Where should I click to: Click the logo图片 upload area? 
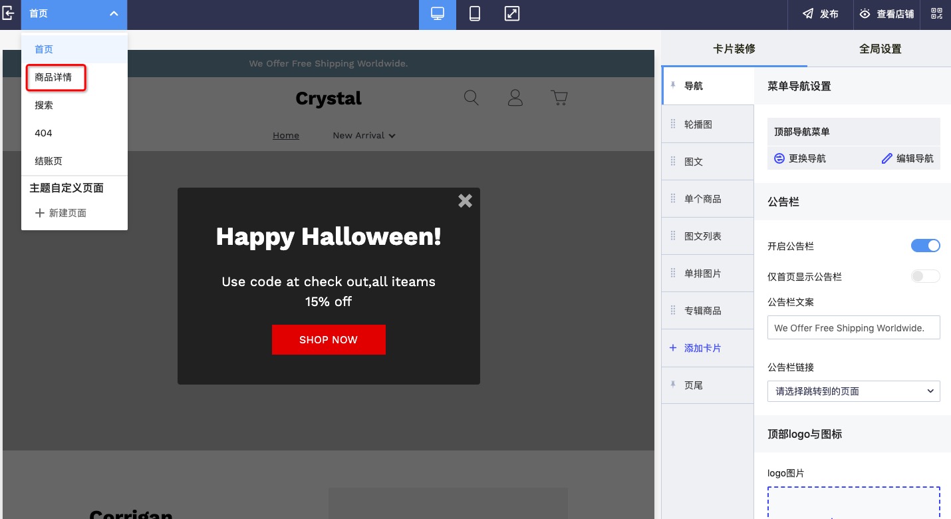853,502
